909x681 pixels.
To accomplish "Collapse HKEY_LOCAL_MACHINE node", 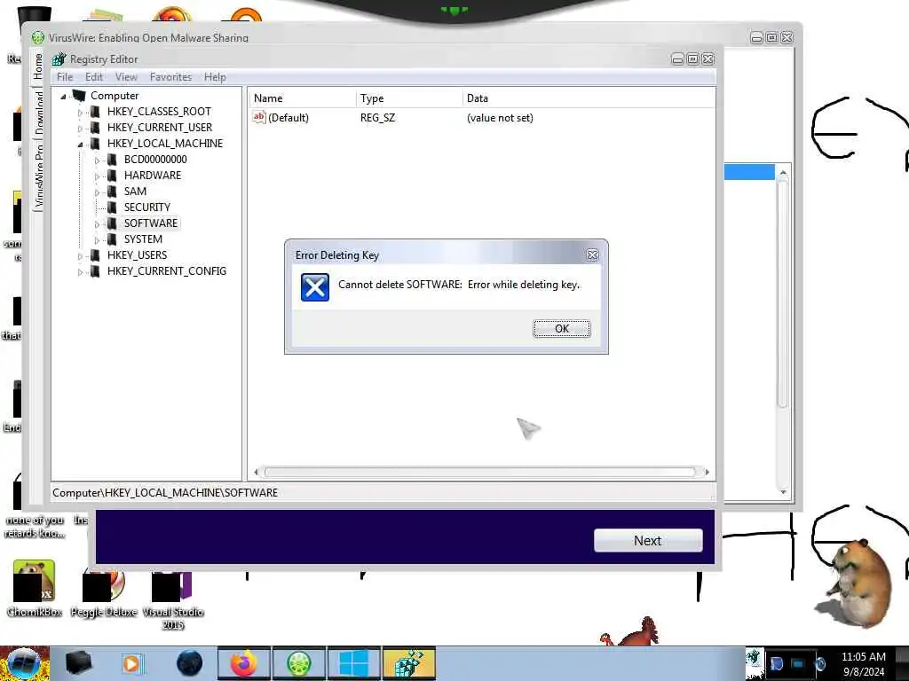I will [80, 145].
